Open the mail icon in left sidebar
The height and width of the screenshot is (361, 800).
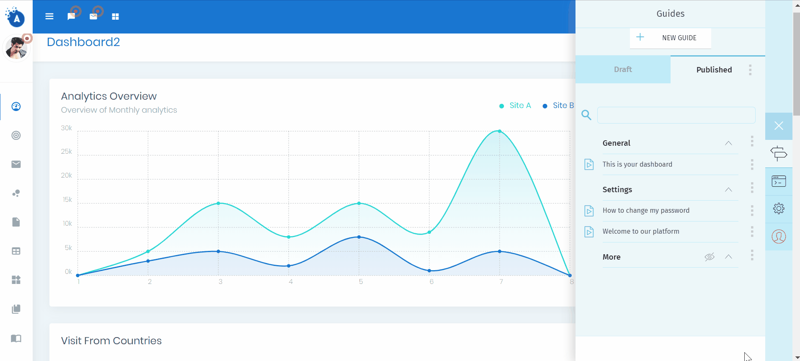(x=16, y=164)
